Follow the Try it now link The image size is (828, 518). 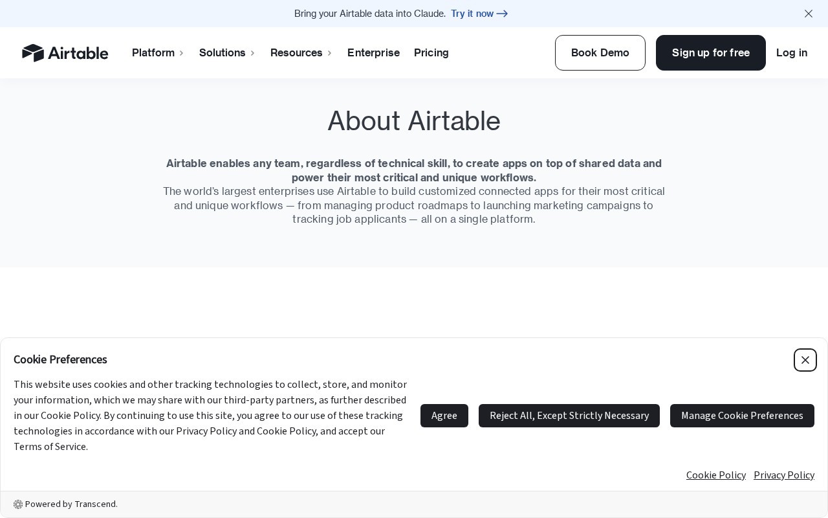479,14
